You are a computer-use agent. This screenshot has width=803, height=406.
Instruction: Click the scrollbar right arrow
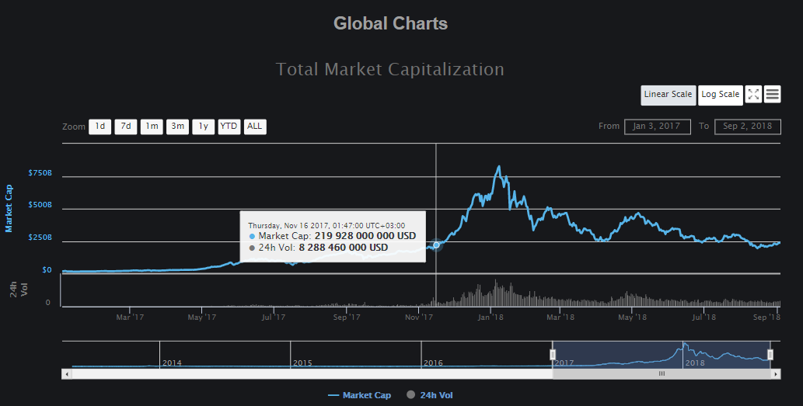pos(776,374)
